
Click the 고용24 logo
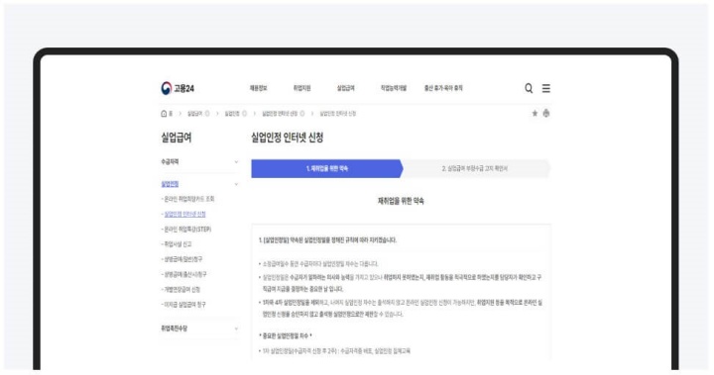(178, 88)
